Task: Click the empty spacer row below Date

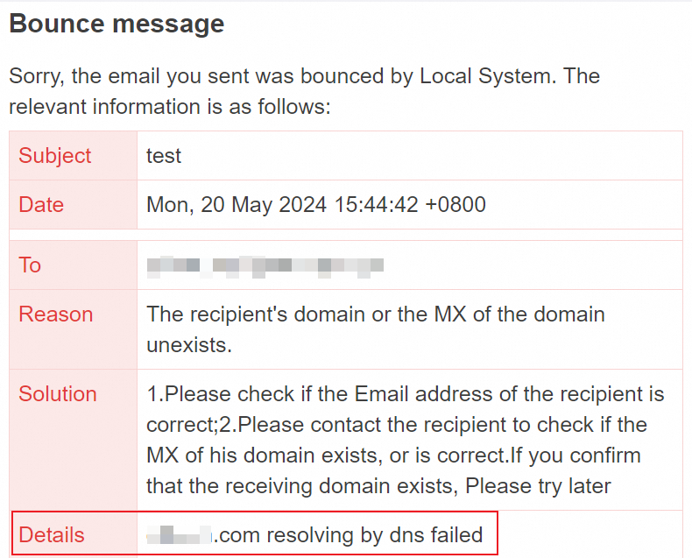Action: pos(346,235)
